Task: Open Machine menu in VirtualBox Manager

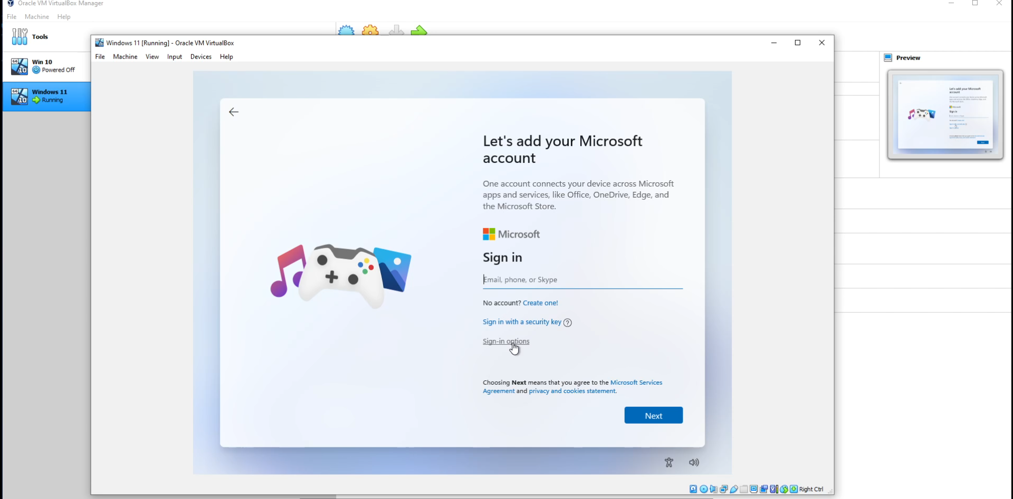Action: point(37,17)
